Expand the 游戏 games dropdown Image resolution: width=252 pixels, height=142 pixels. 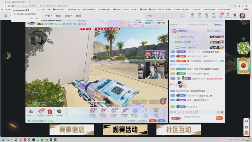[68, 16]
